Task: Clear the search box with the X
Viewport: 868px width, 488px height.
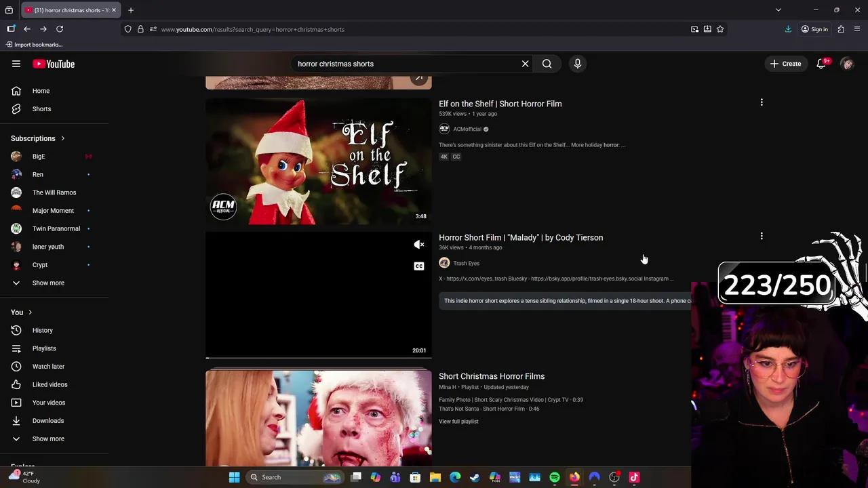Action: coord(525,64)
